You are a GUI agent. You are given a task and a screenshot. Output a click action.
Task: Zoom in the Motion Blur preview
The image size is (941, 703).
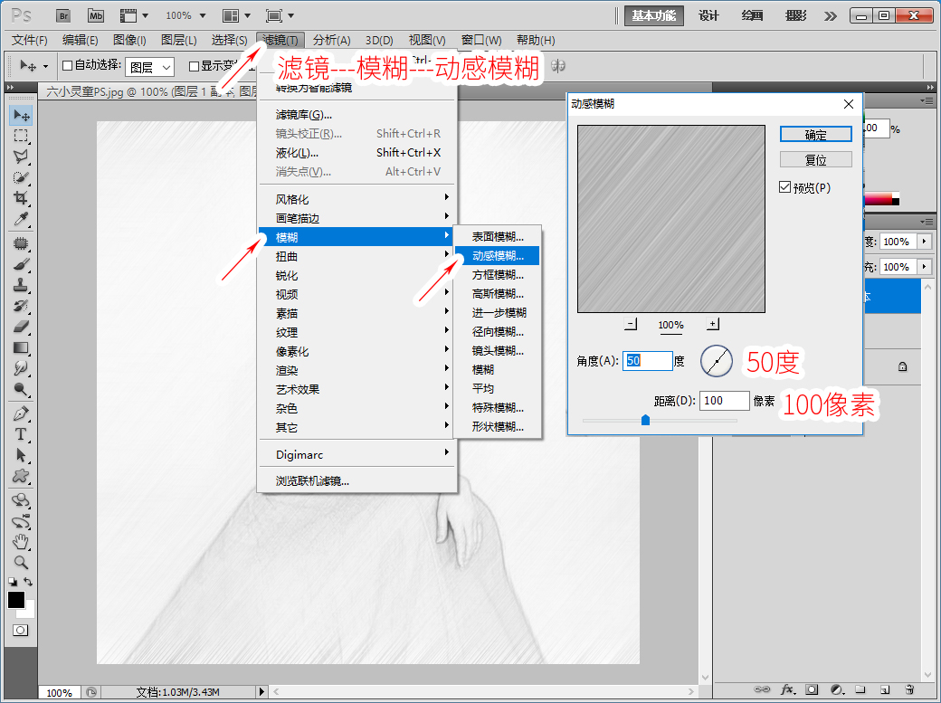coord(712,324)
